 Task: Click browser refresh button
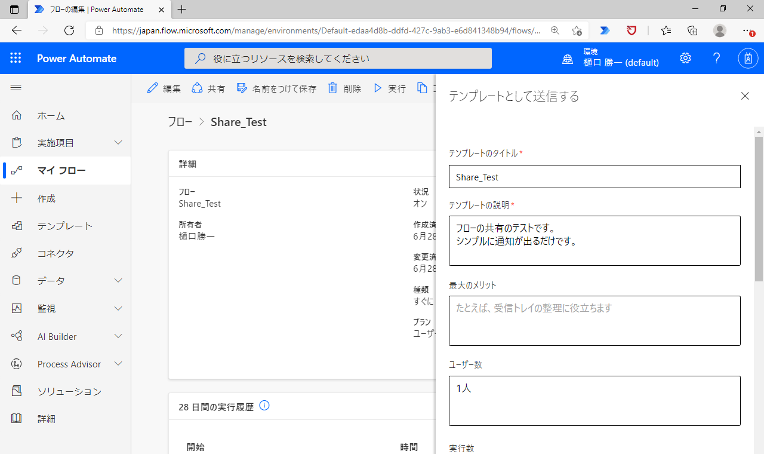click(69, 30)
